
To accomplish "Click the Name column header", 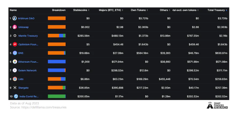I will (x=13, y=10).
